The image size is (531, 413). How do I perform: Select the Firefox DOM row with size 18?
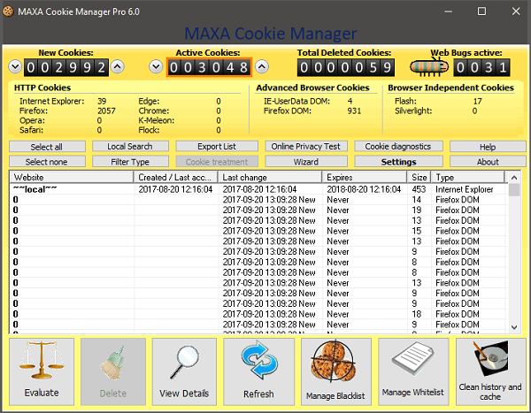(x=259, y=314)
